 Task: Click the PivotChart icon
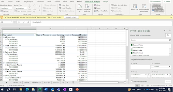(x=135, y=7)
